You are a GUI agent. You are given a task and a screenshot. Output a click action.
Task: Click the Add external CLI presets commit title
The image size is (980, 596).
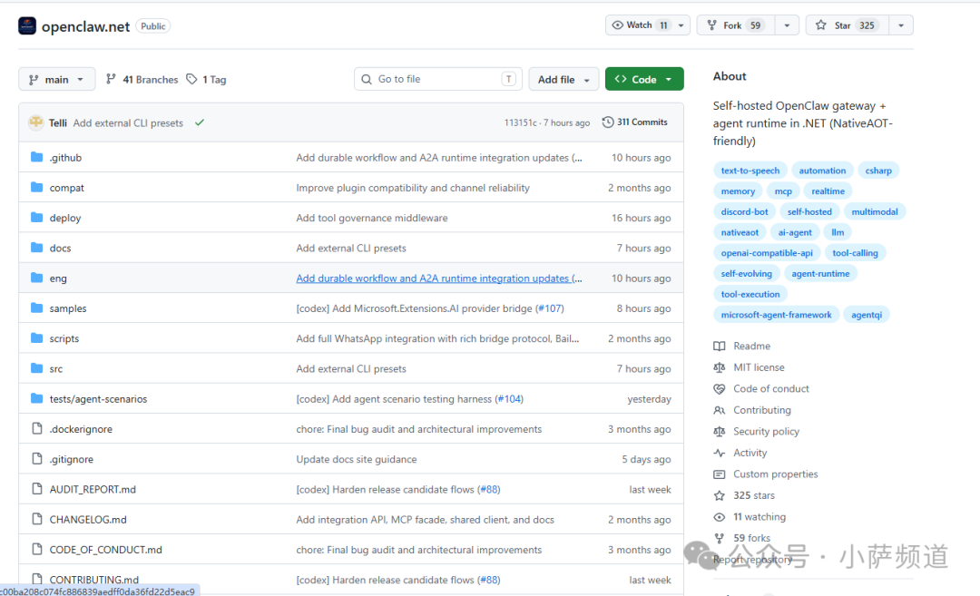pos(128,123)
